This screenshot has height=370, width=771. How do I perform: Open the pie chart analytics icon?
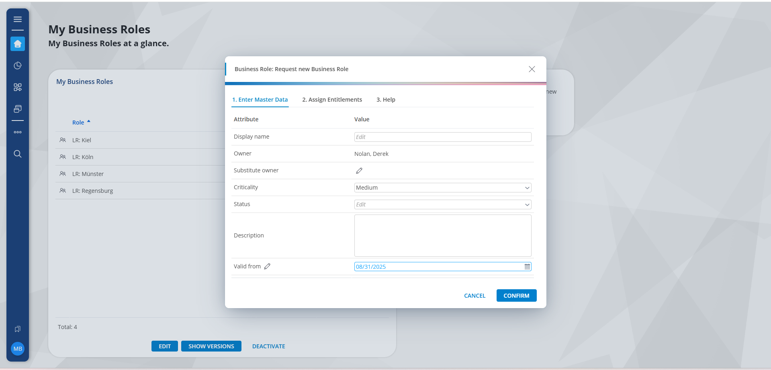18,65
